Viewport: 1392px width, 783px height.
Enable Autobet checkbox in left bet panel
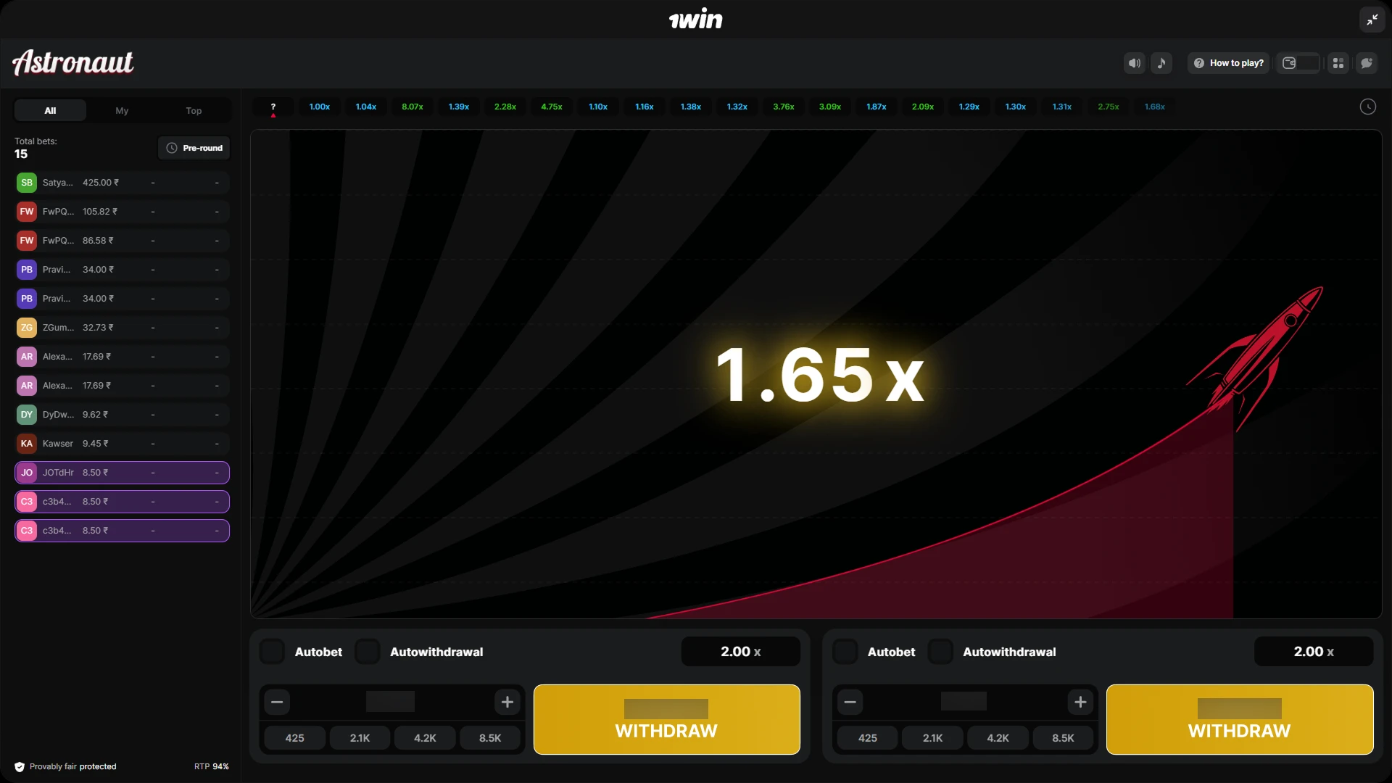[273, 652]
